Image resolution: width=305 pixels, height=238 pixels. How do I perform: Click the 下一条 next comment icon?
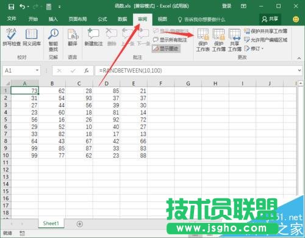coord(143,37)
